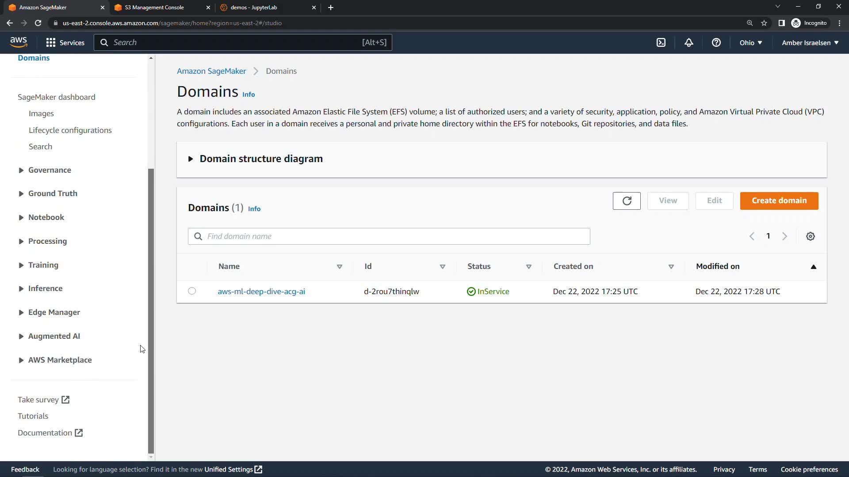Open the help question mark icon
This screenshot has width=849, height=477.
716,42
